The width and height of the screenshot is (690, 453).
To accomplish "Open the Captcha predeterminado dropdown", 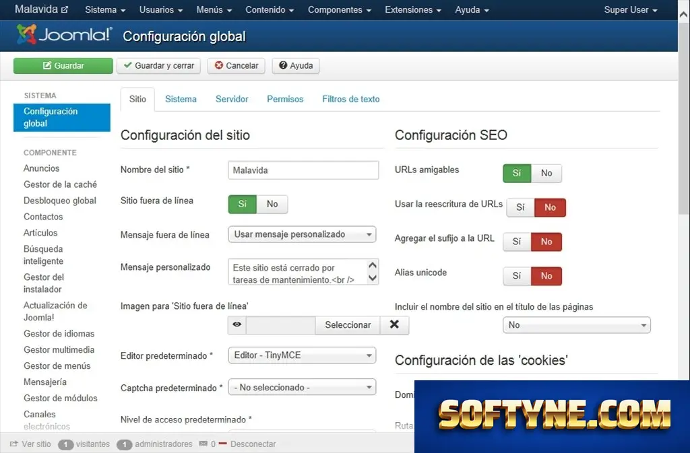I will pyautogui.click(x=302, y=387).
